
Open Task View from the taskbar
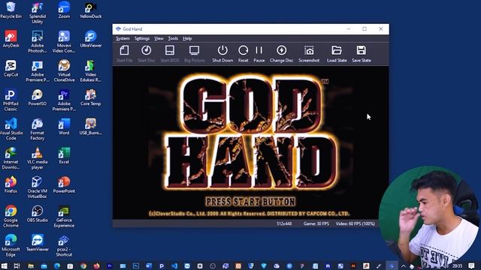[17, 265]
